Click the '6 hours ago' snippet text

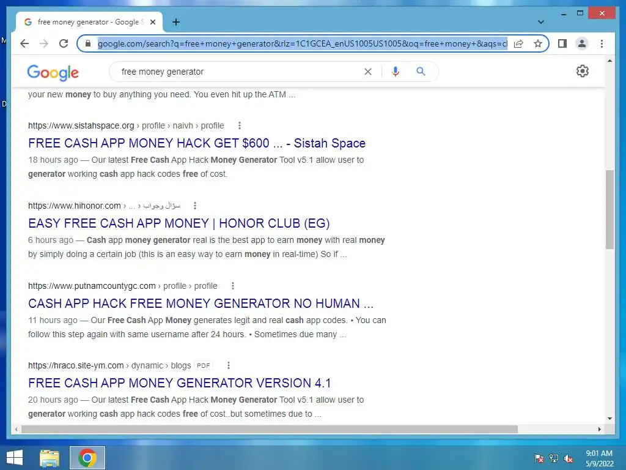point(51,240)
